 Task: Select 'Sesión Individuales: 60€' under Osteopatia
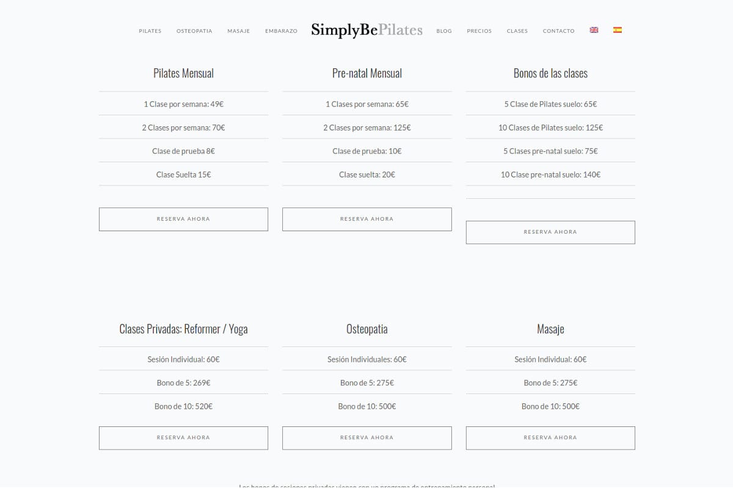(367, 359)
